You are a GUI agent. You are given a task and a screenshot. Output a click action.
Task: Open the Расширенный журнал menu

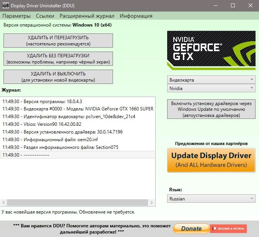(x=87, y=16)
